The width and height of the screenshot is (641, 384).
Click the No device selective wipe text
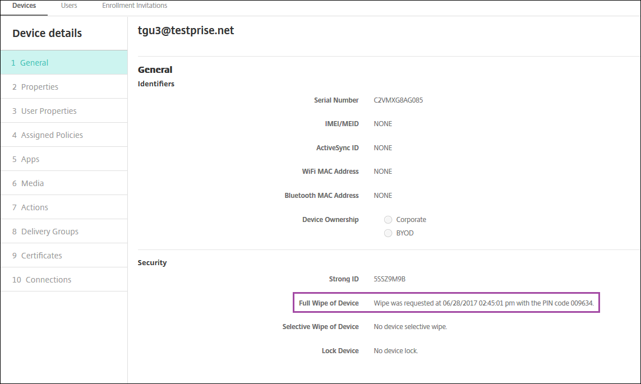(410, 327)
